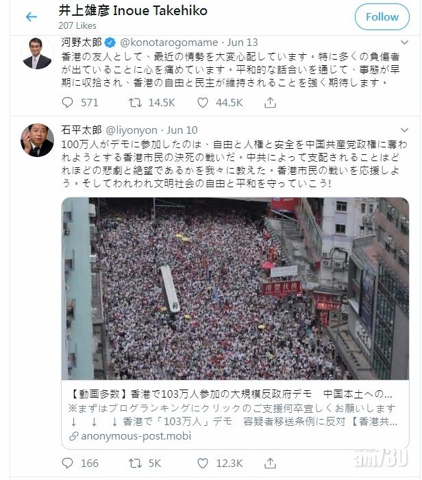
Task: Follow 井上雄彦 Inoue Takehiko
Action: tap(382, 16)
